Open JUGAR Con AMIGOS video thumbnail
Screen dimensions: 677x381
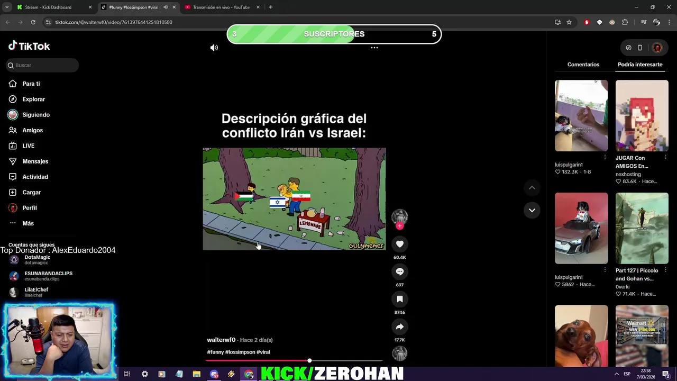coord(642,115)
